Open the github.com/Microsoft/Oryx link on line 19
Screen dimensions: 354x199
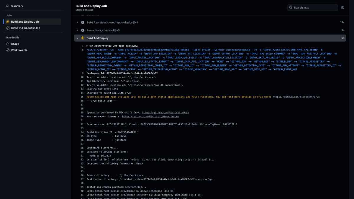(x=165, y=113)
